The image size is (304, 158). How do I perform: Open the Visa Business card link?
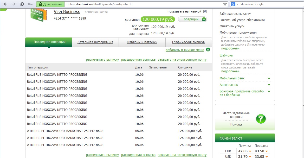pos(67,12)
